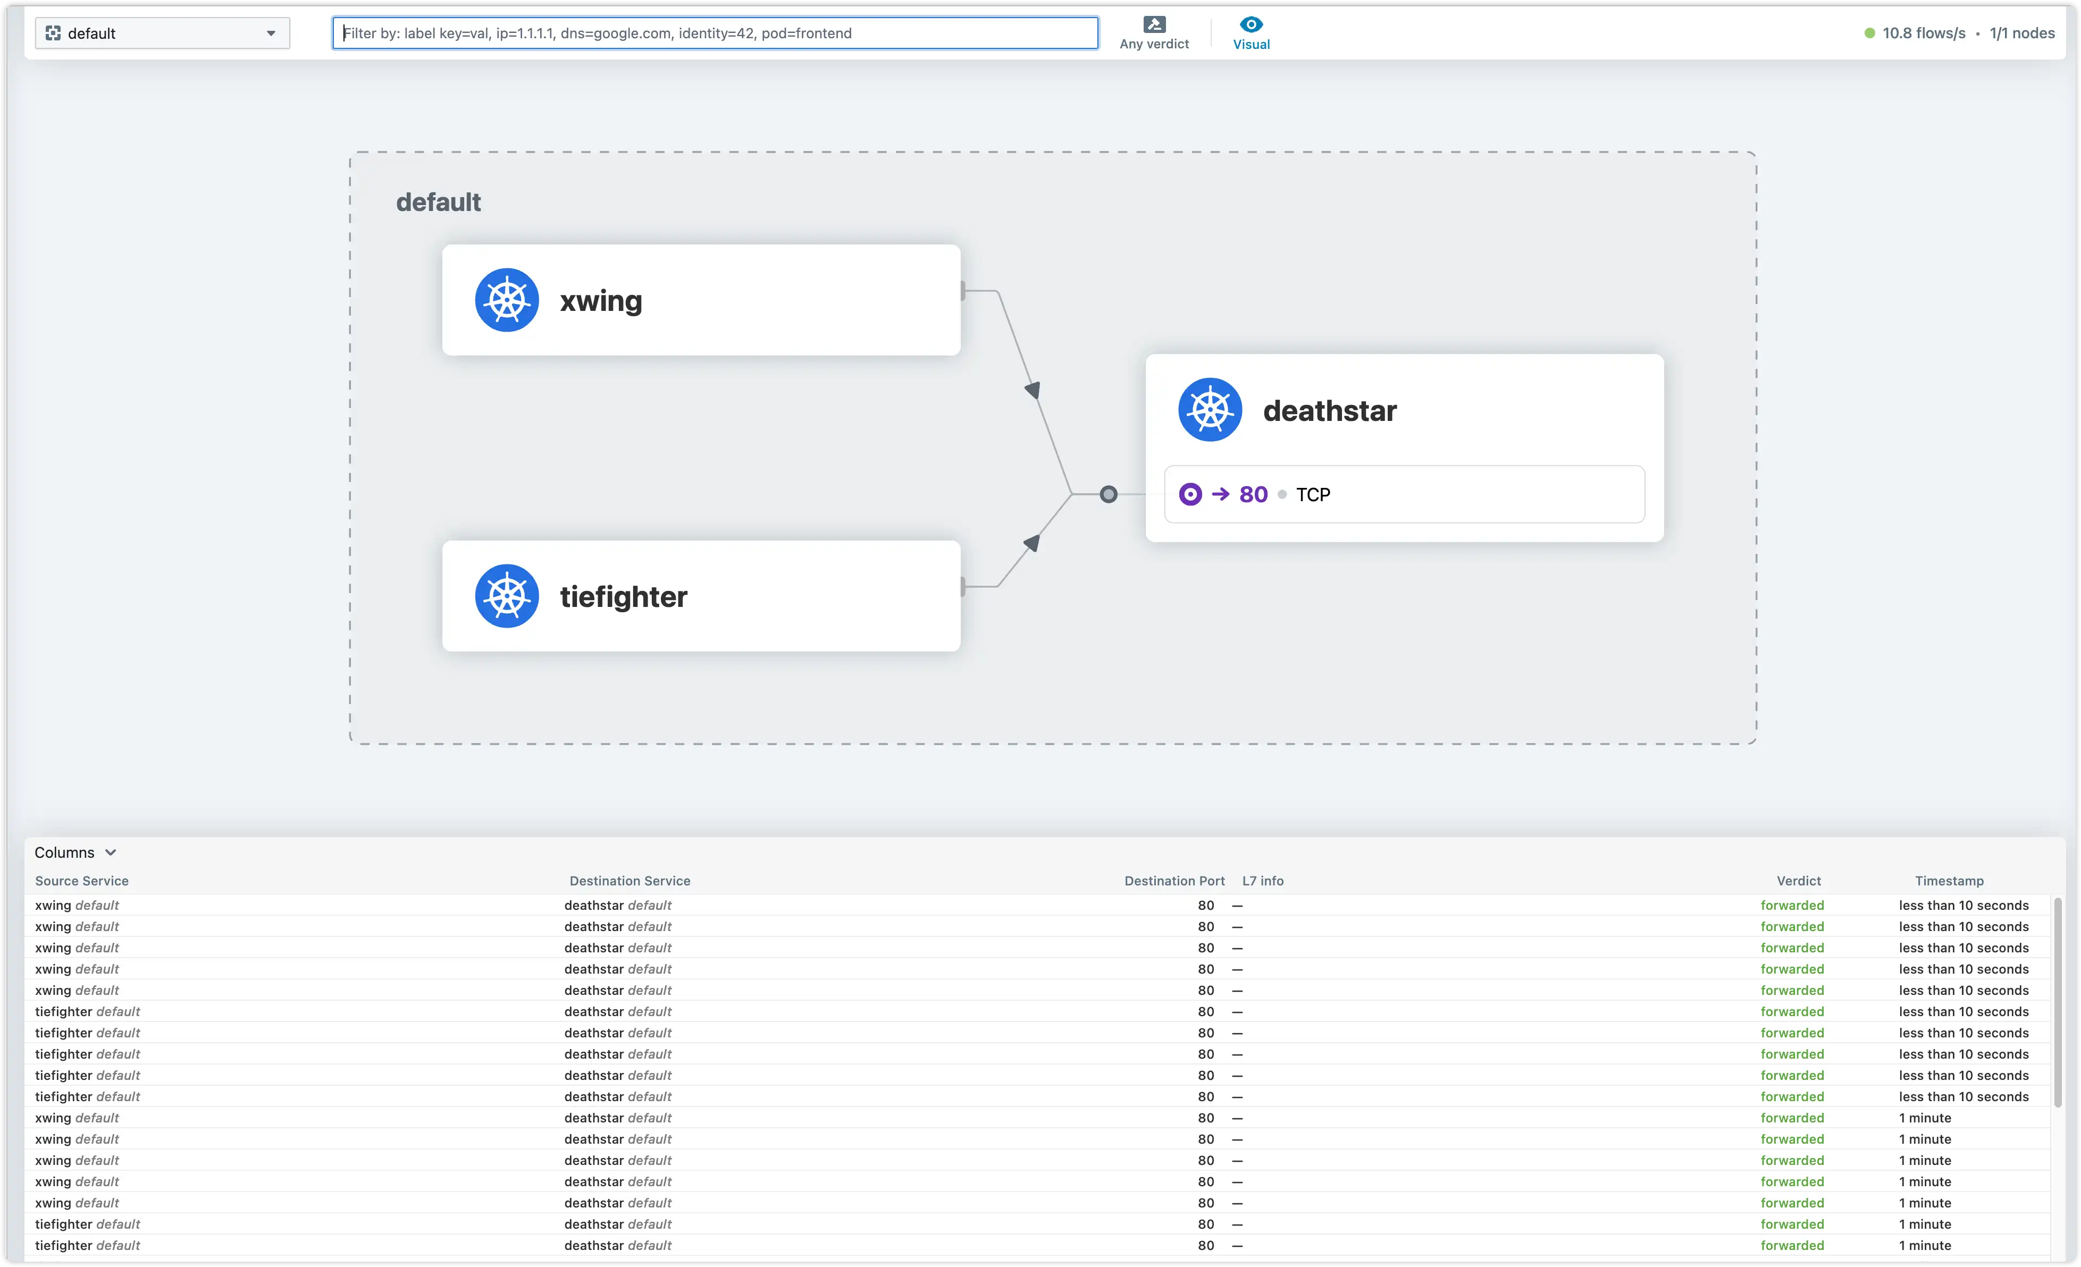Click the xwing Kubernetes wheel icon

pyautogui.click(x=507, y=300)
